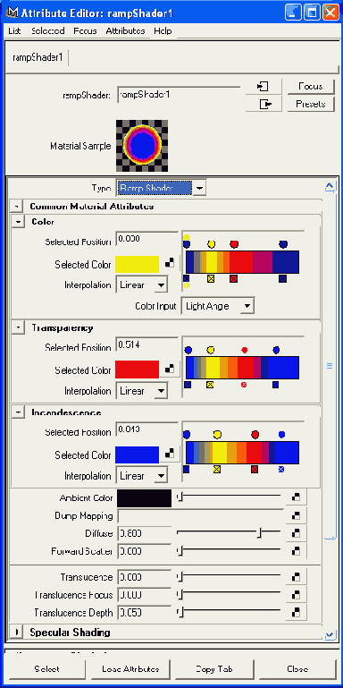Click the Color gradient ramp bar

(243, 262)
